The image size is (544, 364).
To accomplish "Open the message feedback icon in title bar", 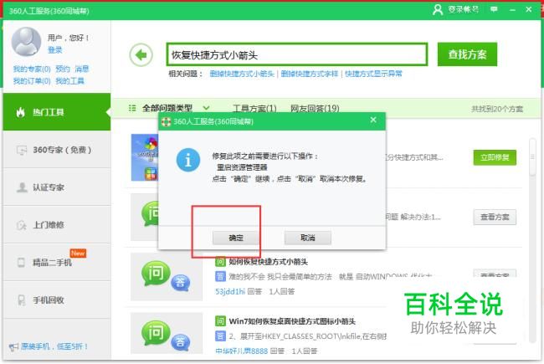I will point(494,9).
